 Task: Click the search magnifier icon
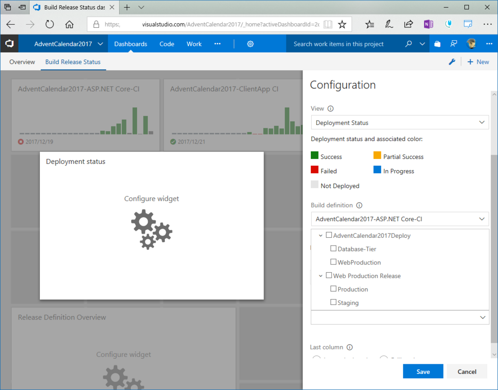[x=409, y=44]
